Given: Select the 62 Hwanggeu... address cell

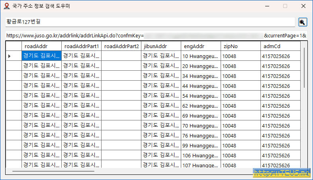Looking at the screenshot, I should pyautogui.click(x=201, y=106).
